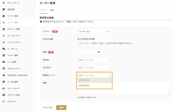Open アポイント管理 menu item
The width and height of the screenshot is (179, 112).
click(14, 29)
